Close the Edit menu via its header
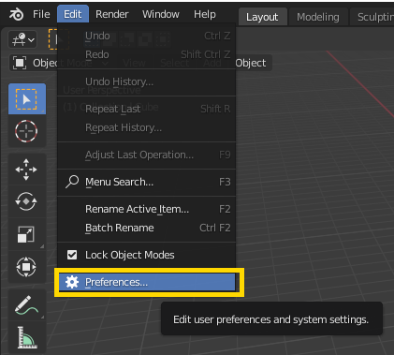The height and width of the screenshot is (355, 394). [x=73, y=14]
